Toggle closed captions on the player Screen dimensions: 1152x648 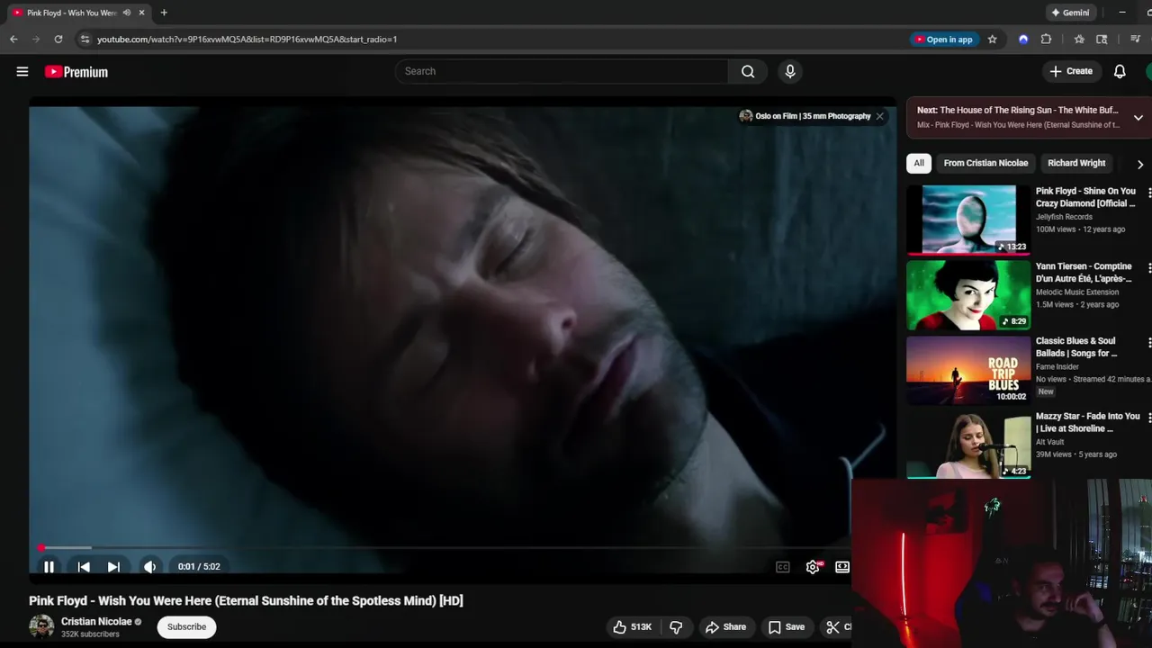[x=783, y=567]
